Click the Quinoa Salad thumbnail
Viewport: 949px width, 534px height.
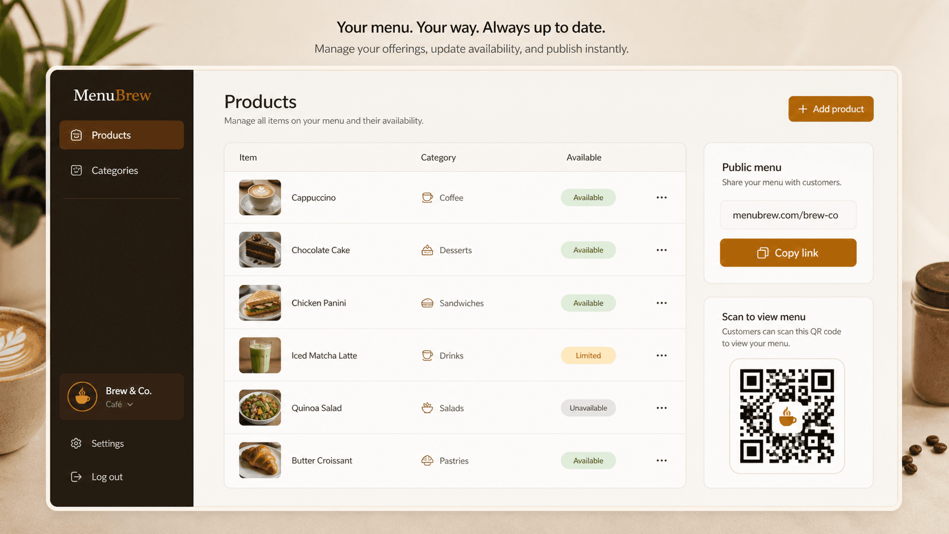[x=260, y=408]
